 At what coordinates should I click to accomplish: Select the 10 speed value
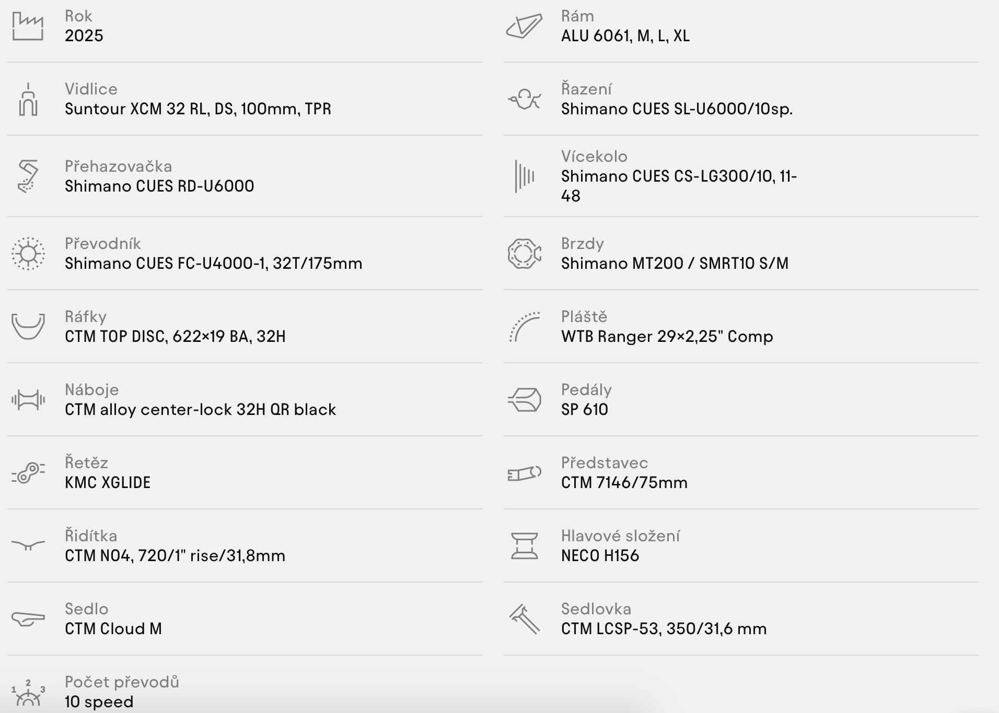click(99, 702)
